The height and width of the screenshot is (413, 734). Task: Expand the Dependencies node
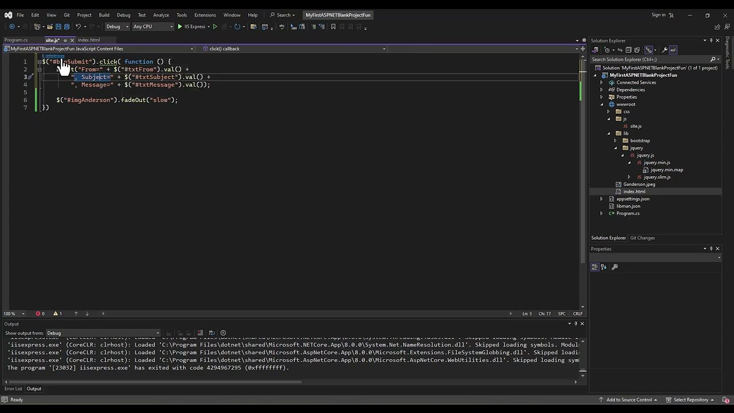(602, 90)
